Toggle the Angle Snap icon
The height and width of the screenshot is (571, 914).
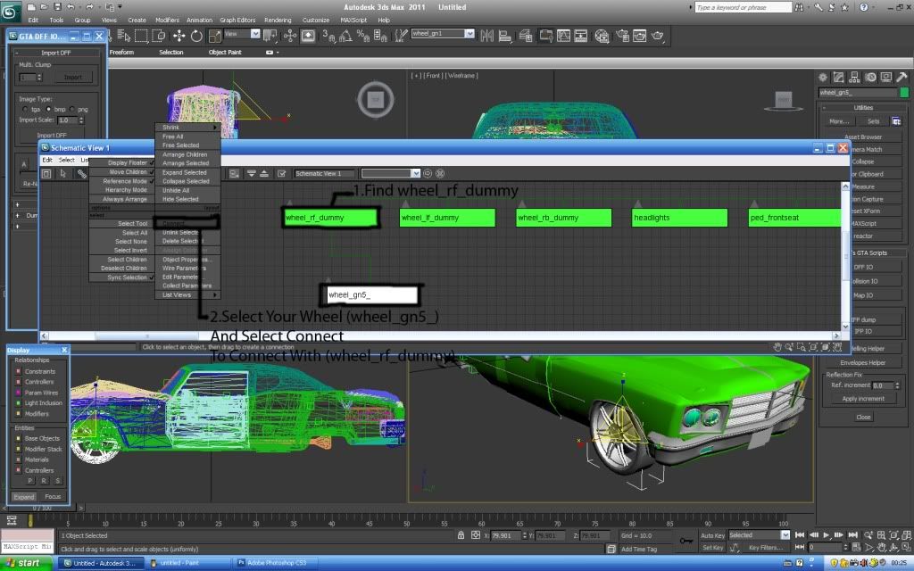pos(345,36)
